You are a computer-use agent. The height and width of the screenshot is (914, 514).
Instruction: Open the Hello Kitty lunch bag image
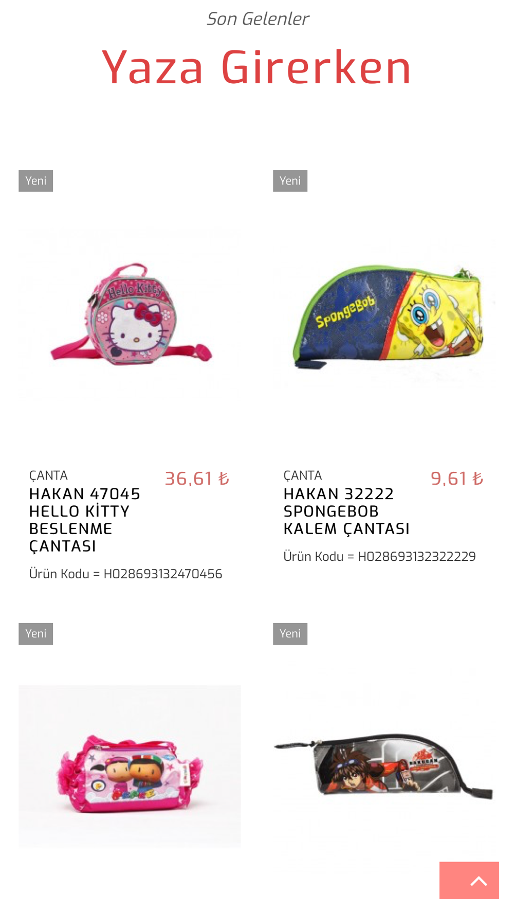point(130,314)
